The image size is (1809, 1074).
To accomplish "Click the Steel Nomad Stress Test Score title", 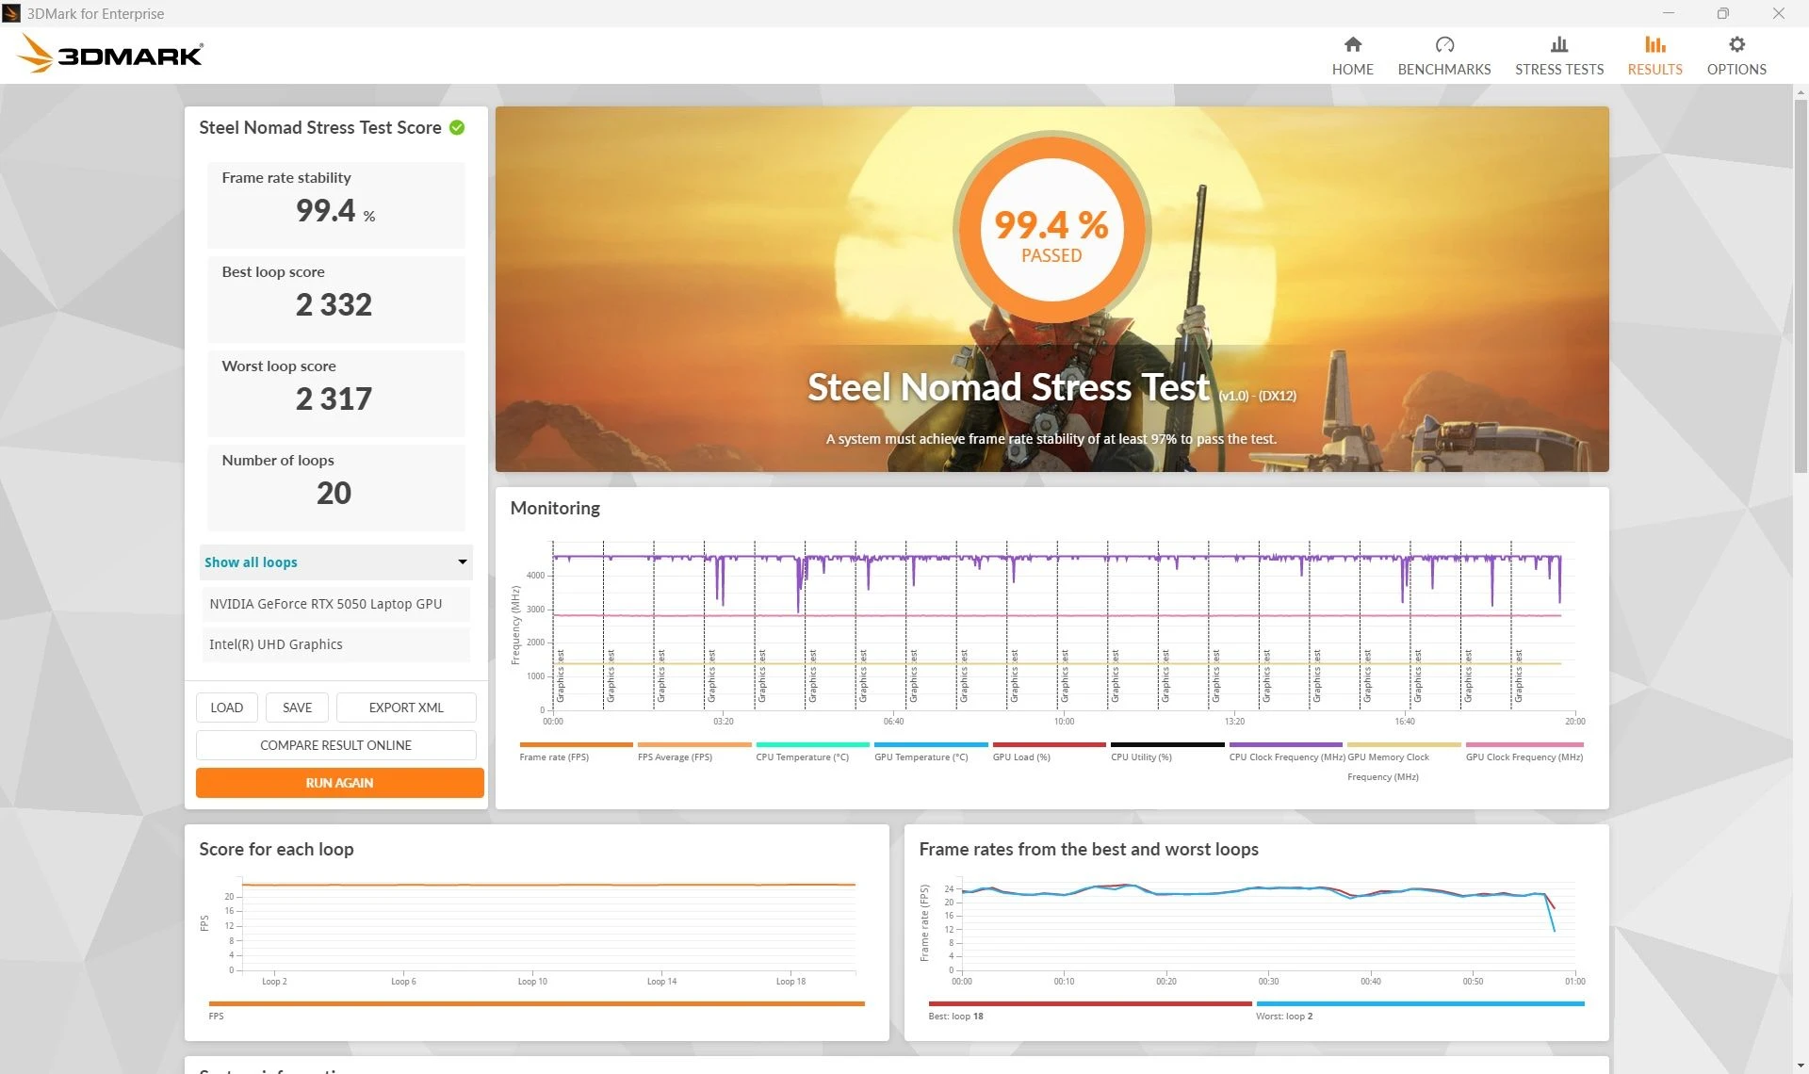I will click(320, 127).
